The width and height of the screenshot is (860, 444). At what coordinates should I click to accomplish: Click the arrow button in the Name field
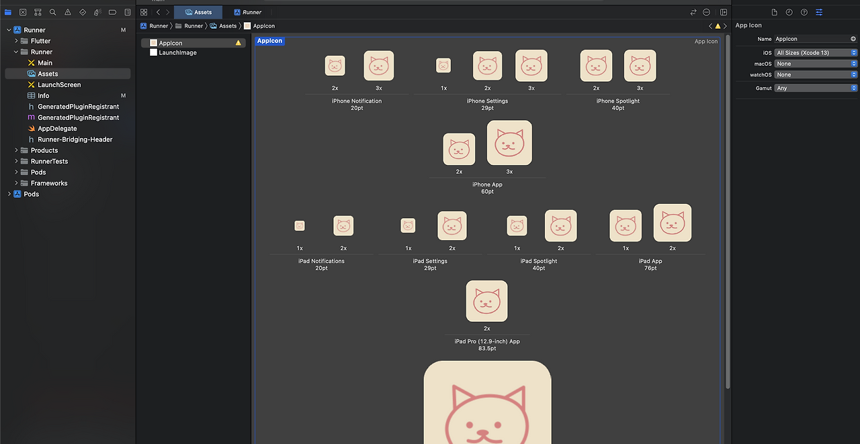point(853,39)
